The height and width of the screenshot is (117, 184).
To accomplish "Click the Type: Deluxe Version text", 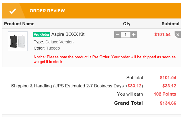I will tap(54, 42).
